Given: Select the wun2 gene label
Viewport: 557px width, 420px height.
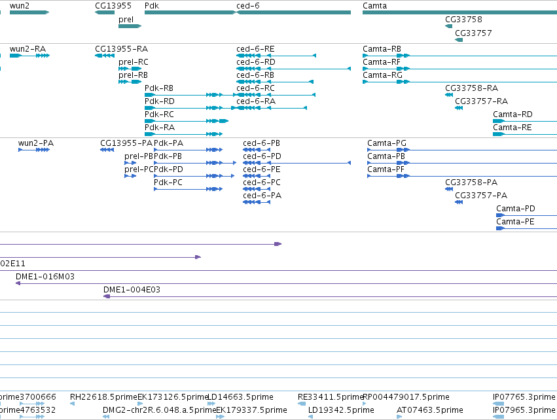Looking at the screenshot, I should pyautogui.click(x=20, y=6).
